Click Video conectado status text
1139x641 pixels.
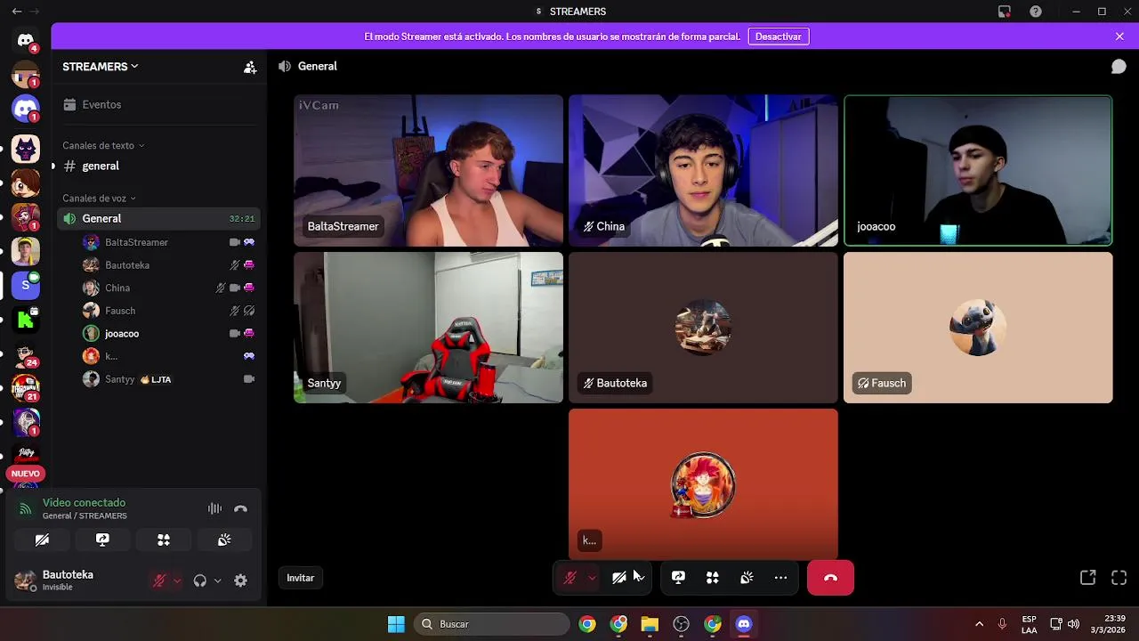coord(84,503)
